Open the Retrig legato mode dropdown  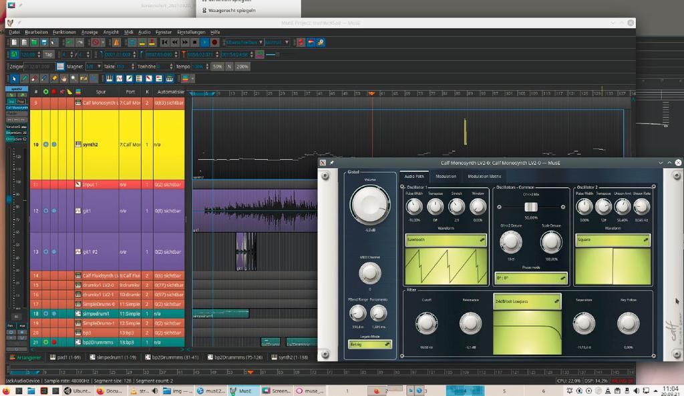369,344
